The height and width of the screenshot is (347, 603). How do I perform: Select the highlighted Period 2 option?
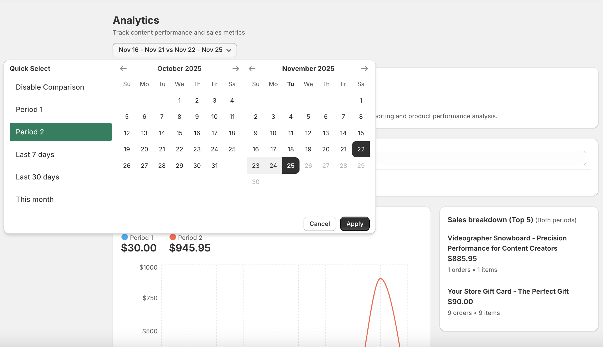(61, 132)
